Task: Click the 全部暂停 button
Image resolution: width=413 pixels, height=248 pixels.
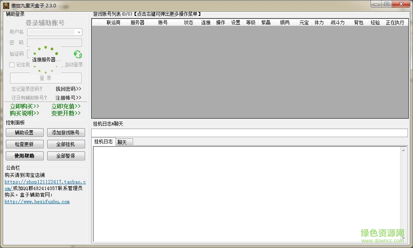Action: [x=66, y=156]
